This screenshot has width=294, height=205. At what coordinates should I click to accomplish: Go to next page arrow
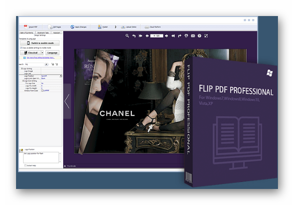167,36
